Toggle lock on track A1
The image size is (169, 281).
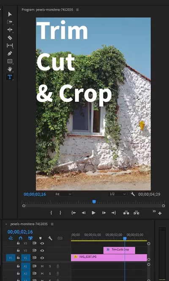point(18,266)
